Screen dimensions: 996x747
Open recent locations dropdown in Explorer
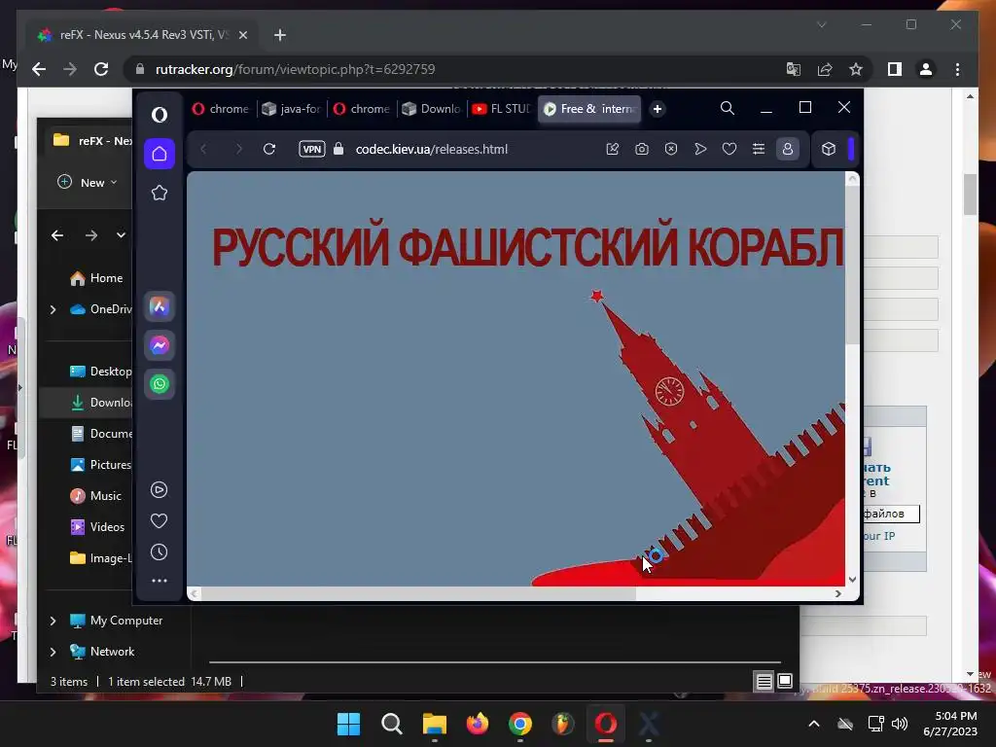tap(121, 235)
